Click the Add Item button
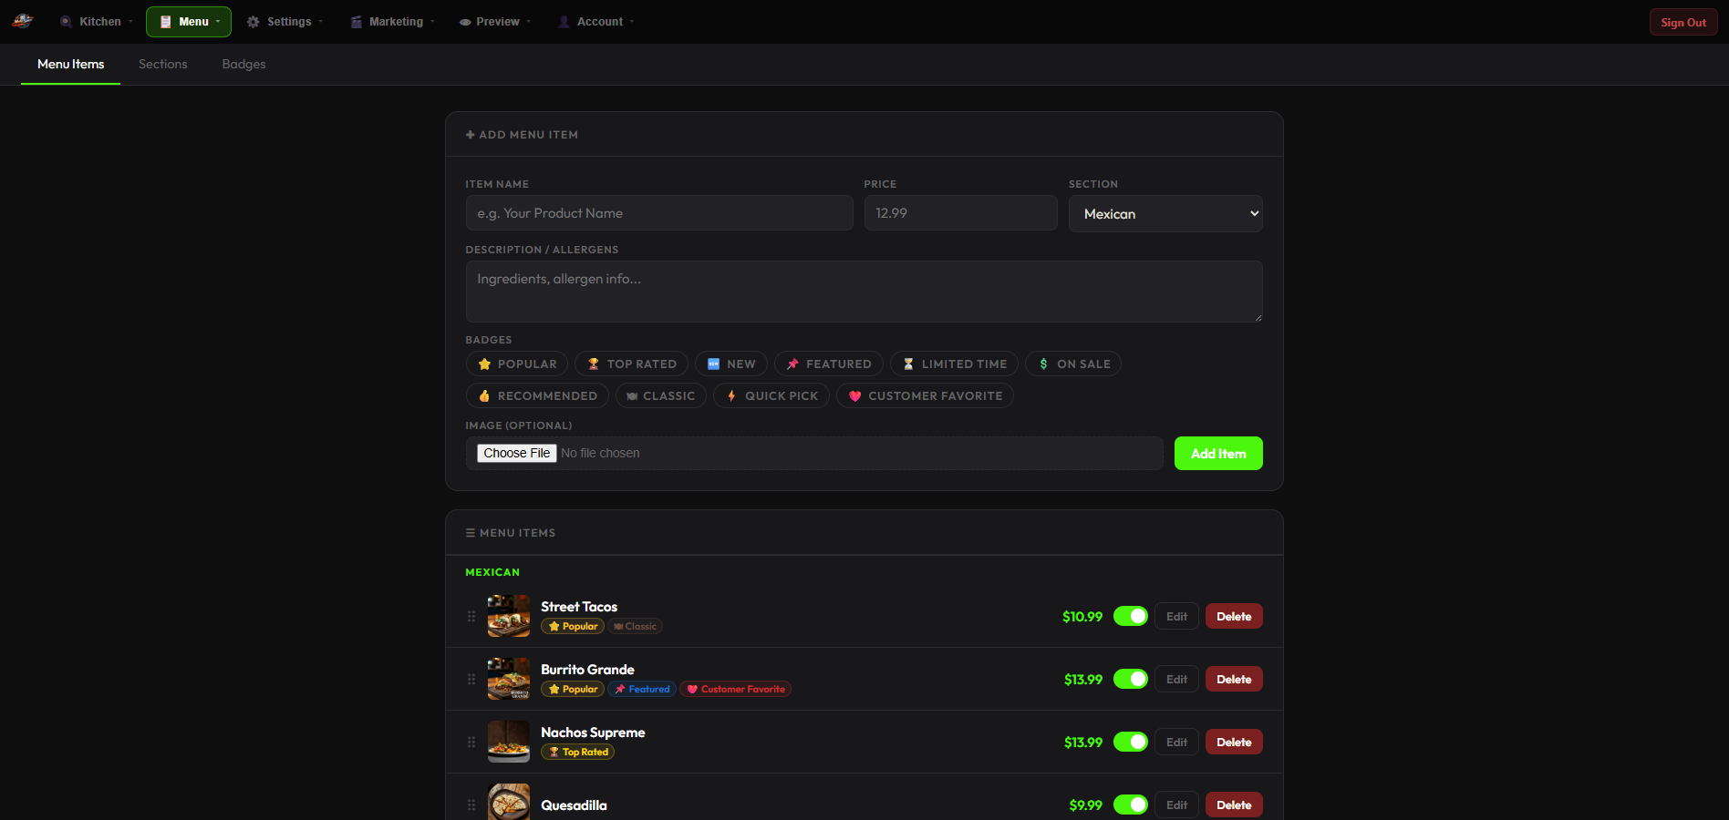 [1218, 453]
